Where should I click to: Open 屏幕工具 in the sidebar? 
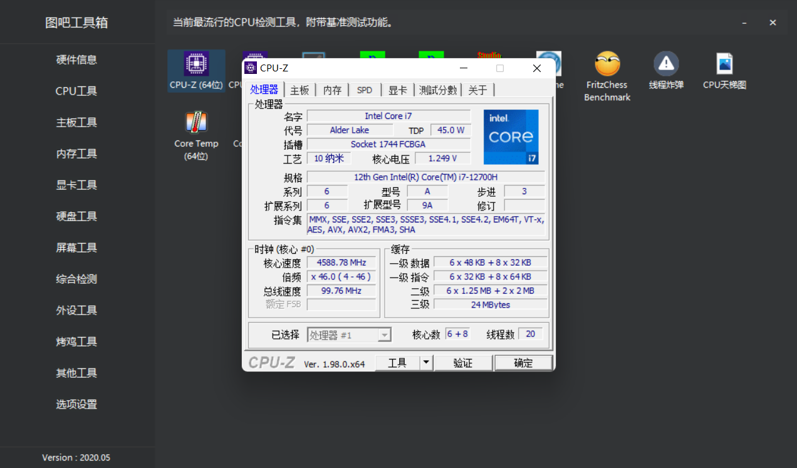click(x=76, y=247)
